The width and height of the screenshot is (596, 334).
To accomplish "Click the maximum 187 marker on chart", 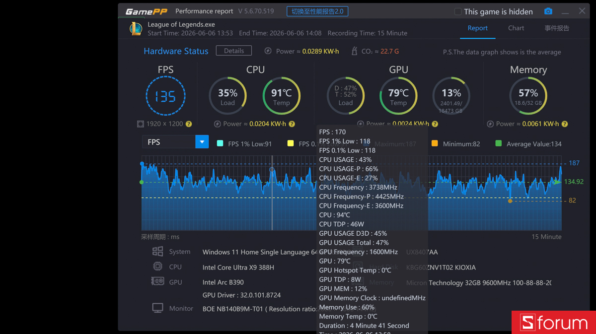I will (x=142, y=163).
